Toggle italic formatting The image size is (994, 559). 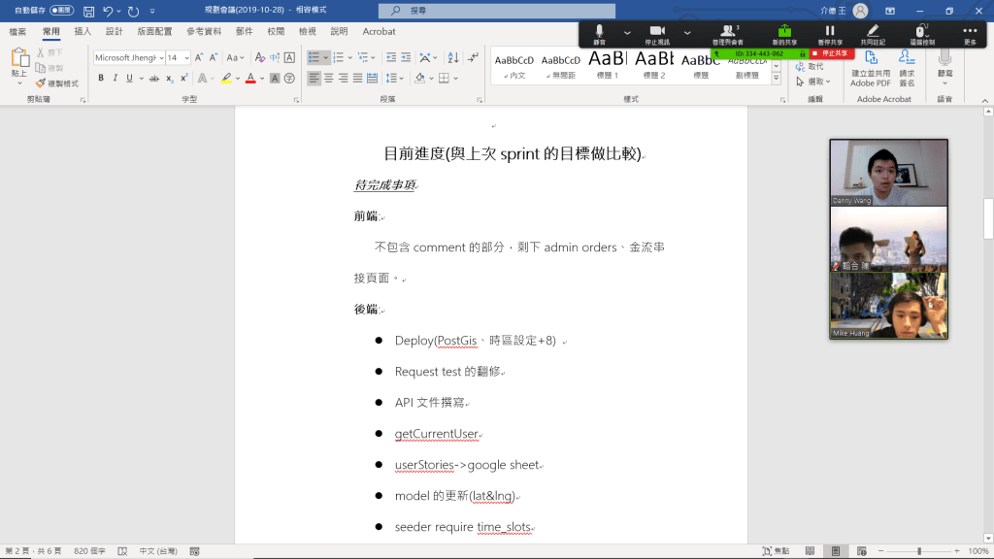[x=115, y=78]
